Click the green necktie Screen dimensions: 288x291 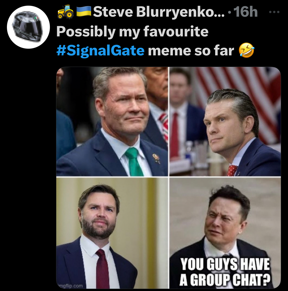tap(134, 162)
